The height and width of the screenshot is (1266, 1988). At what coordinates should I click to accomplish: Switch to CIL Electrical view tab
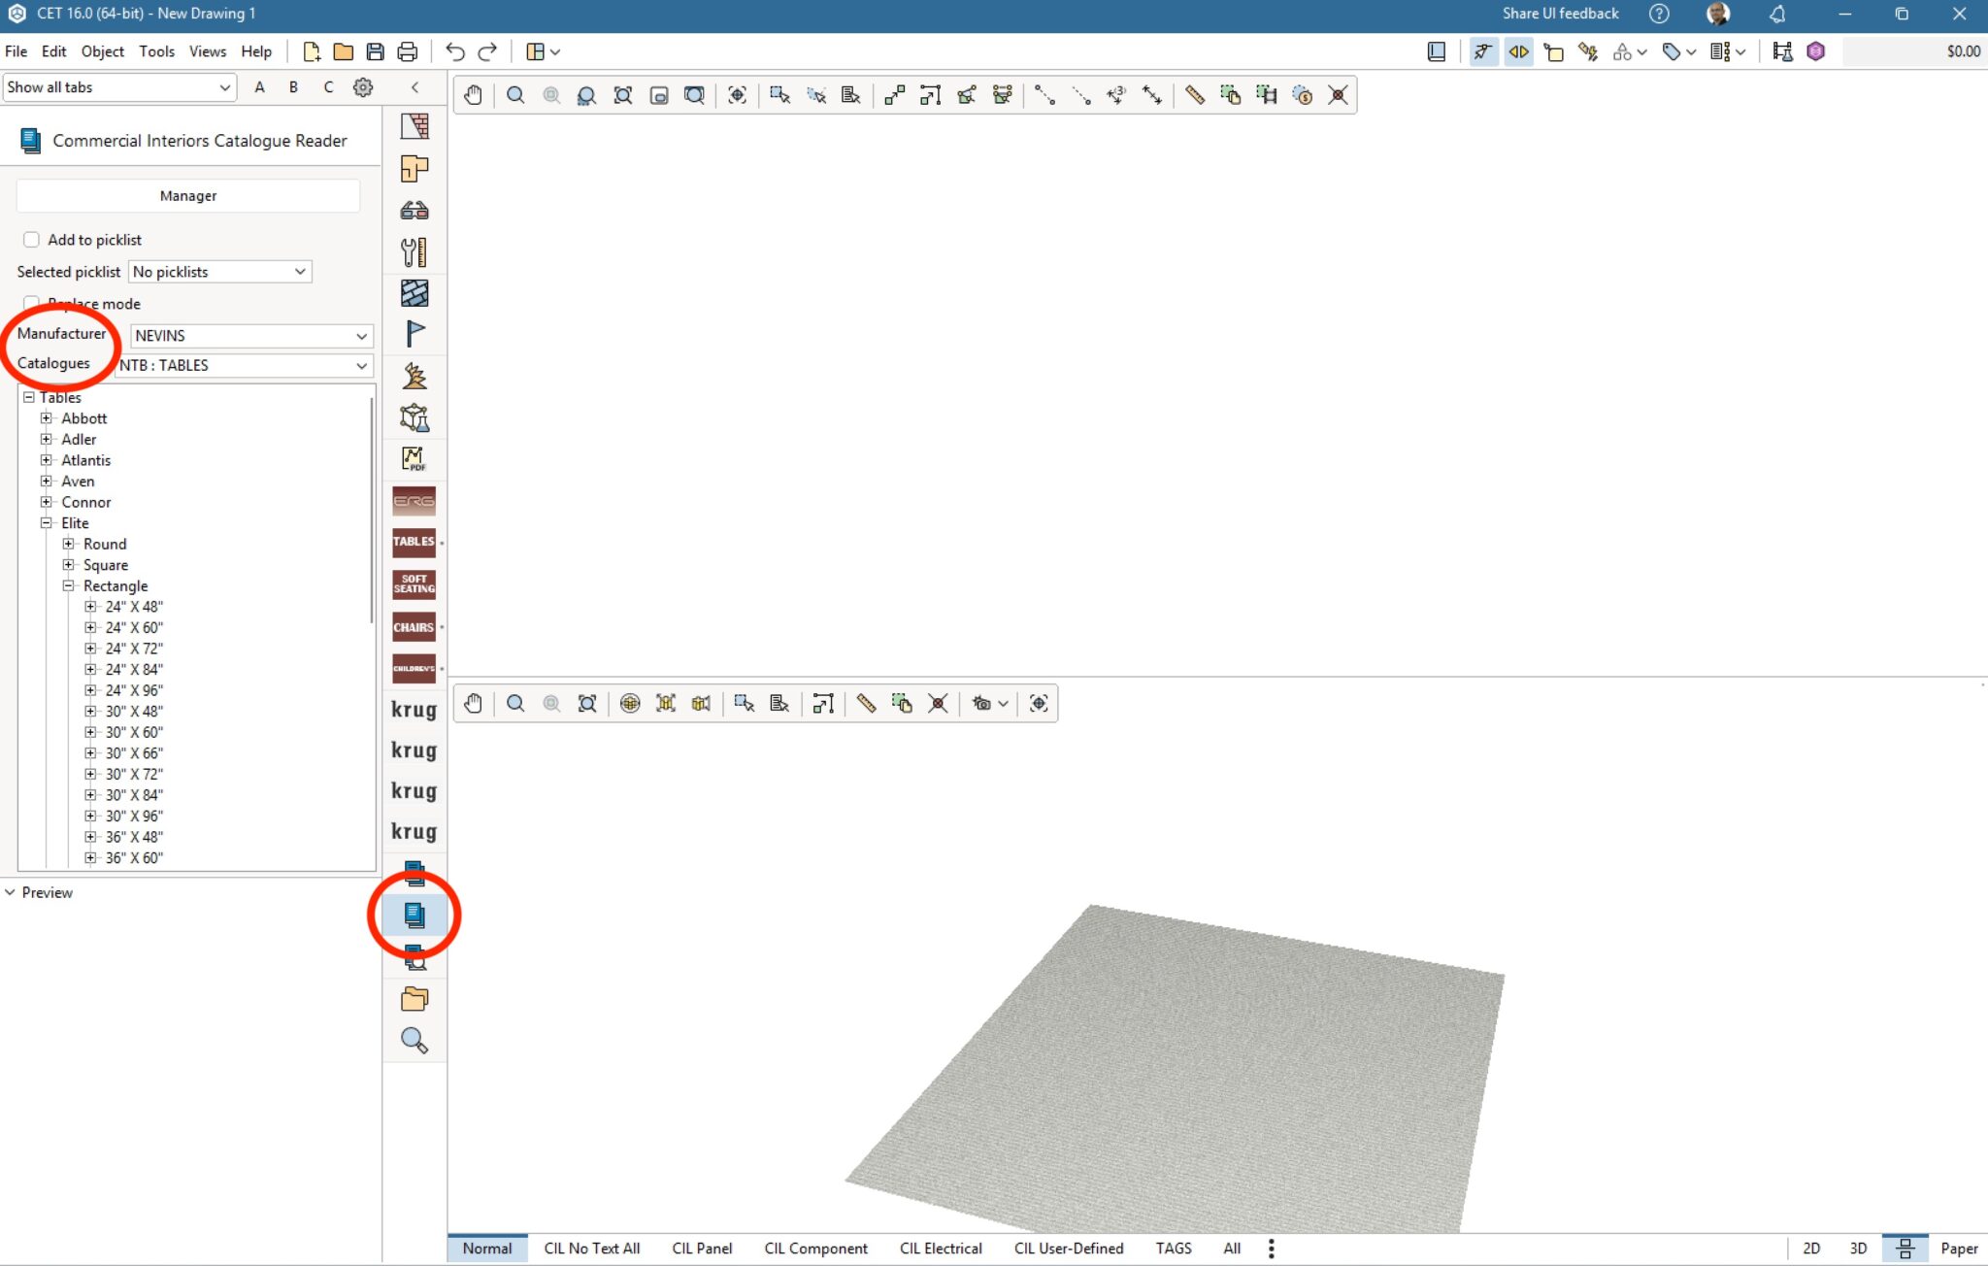pyautogui.click(x=941, y=1249)
